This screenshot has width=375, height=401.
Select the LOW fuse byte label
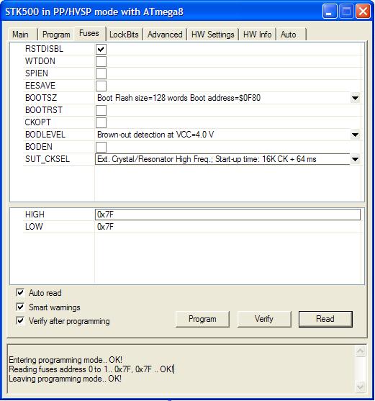[34, 227]
